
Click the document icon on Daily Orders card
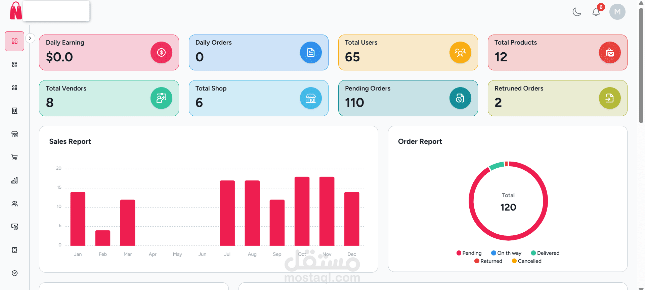(311, 52)
